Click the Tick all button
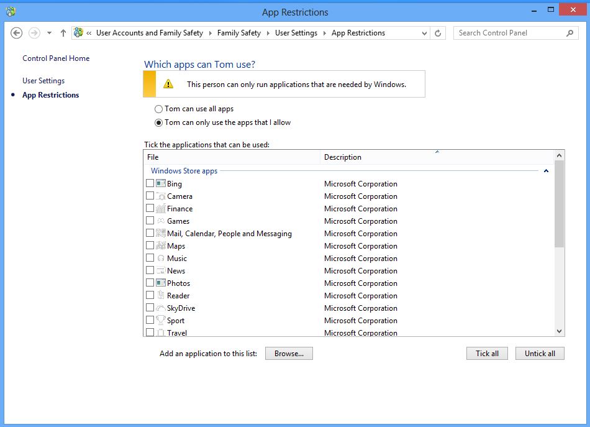The height and width of the screenshot is (427, 590). [487, 354]
